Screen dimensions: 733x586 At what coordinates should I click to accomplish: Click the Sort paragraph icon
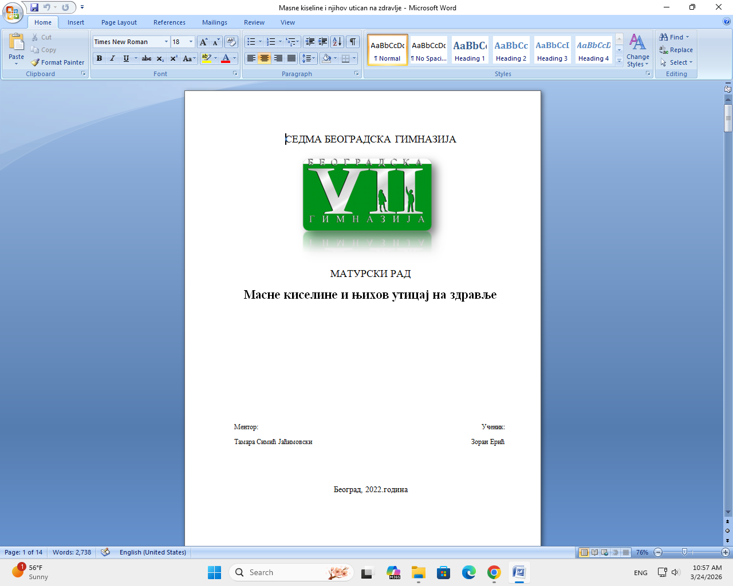pos(337,42)
